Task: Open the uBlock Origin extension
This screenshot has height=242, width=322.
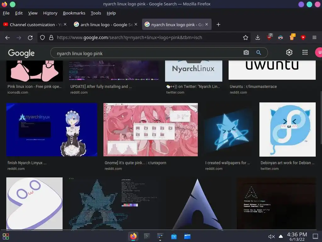Action: click(269, 37)
